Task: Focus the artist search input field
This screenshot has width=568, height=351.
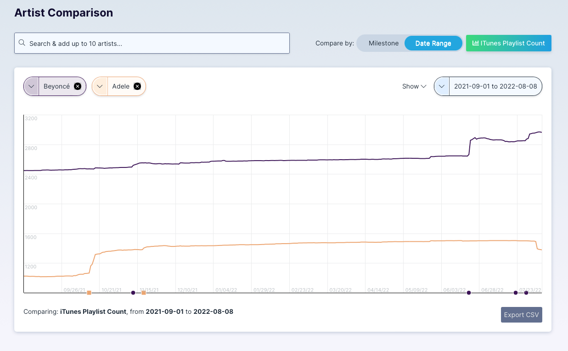Action: [156, 43]
